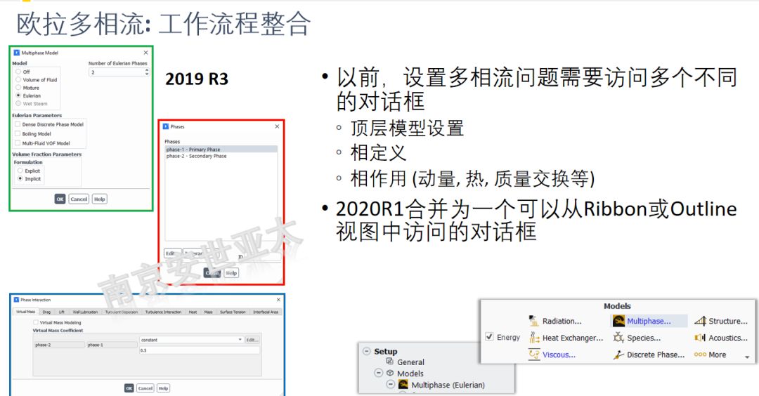Click the 0.5 coefficient value field
The height and width of the screenshot is (396, 759).
(x=200, y=350)
